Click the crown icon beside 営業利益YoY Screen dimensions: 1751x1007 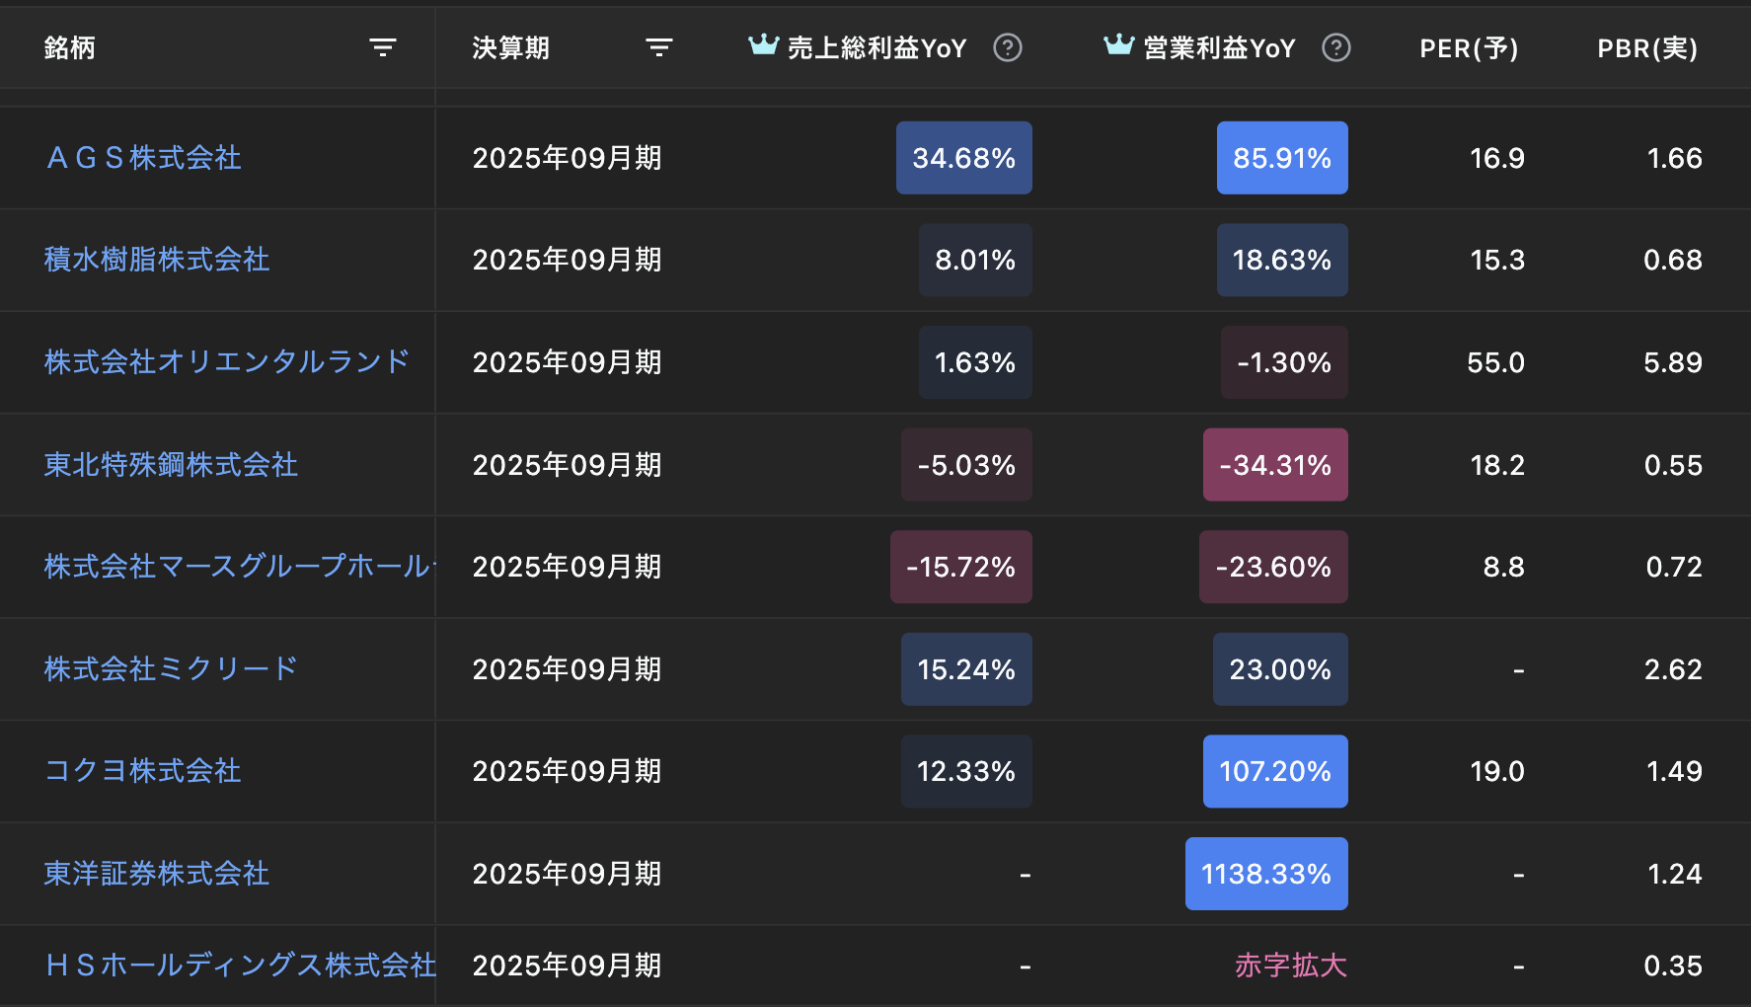click(x=1116, y=44)
